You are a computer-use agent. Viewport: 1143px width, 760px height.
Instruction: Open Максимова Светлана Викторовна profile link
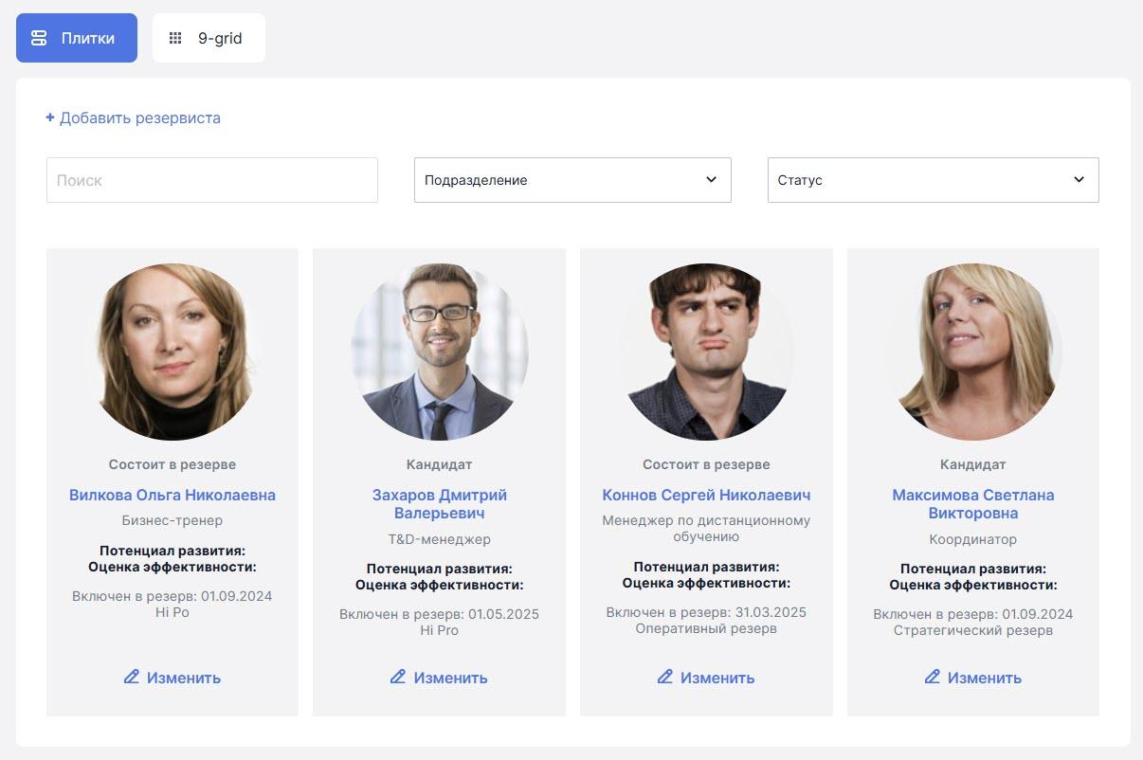coord(972,504)
